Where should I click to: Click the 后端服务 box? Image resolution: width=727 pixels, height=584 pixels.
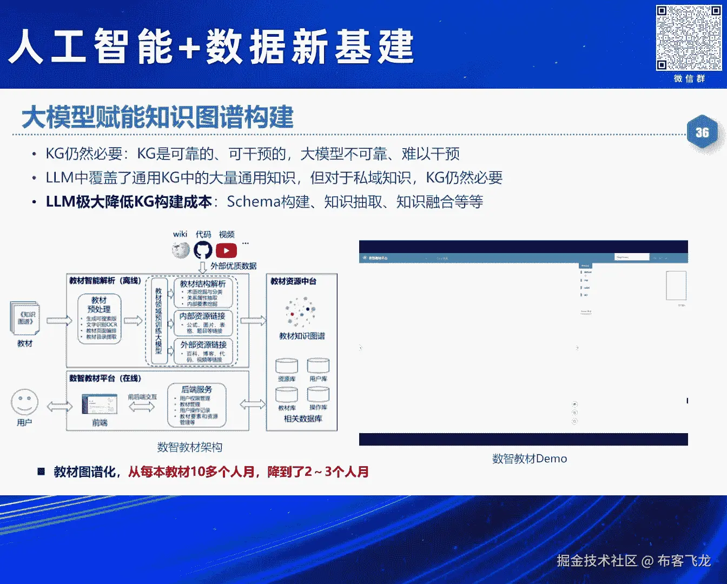coord(196,406)
